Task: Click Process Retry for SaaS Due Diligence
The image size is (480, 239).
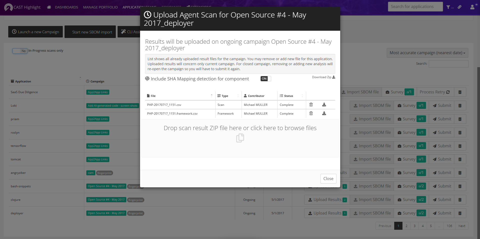Action: pos(435,92)
